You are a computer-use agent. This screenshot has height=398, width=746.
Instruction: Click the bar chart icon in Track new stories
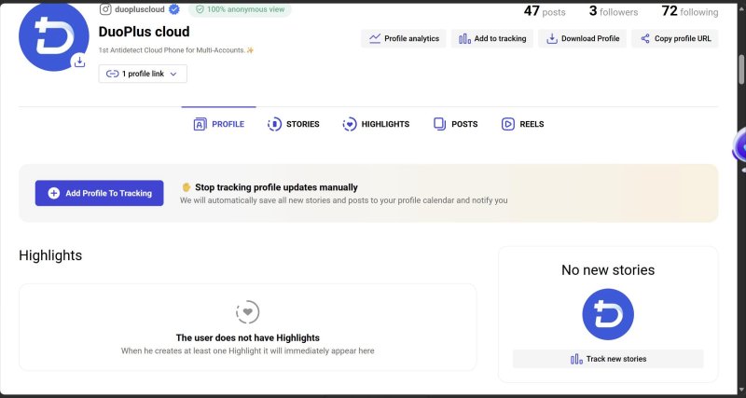576,359
